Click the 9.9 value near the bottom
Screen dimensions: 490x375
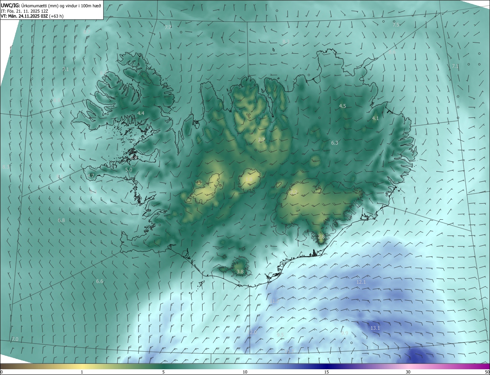coord(345,333)
